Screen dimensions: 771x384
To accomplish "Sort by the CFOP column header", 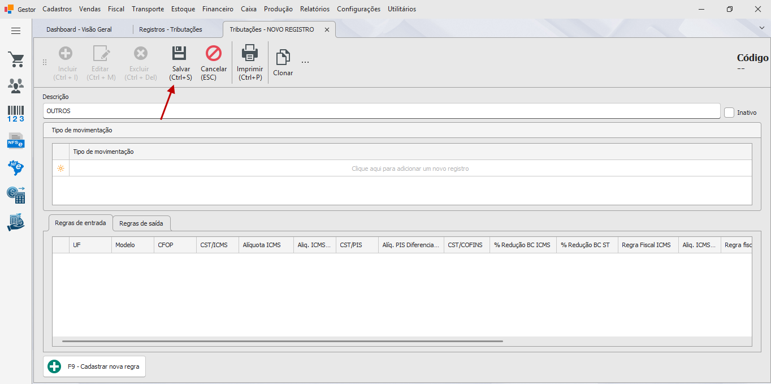I will (175, 245).
